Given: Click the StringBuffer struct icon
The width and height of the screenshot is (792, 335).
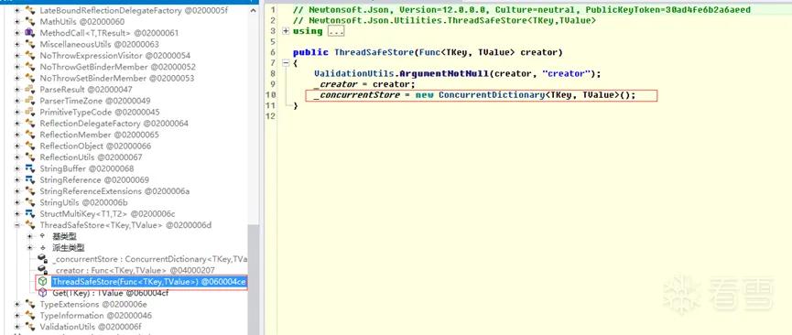Looking at the screenshot, I should click(30, 168).
